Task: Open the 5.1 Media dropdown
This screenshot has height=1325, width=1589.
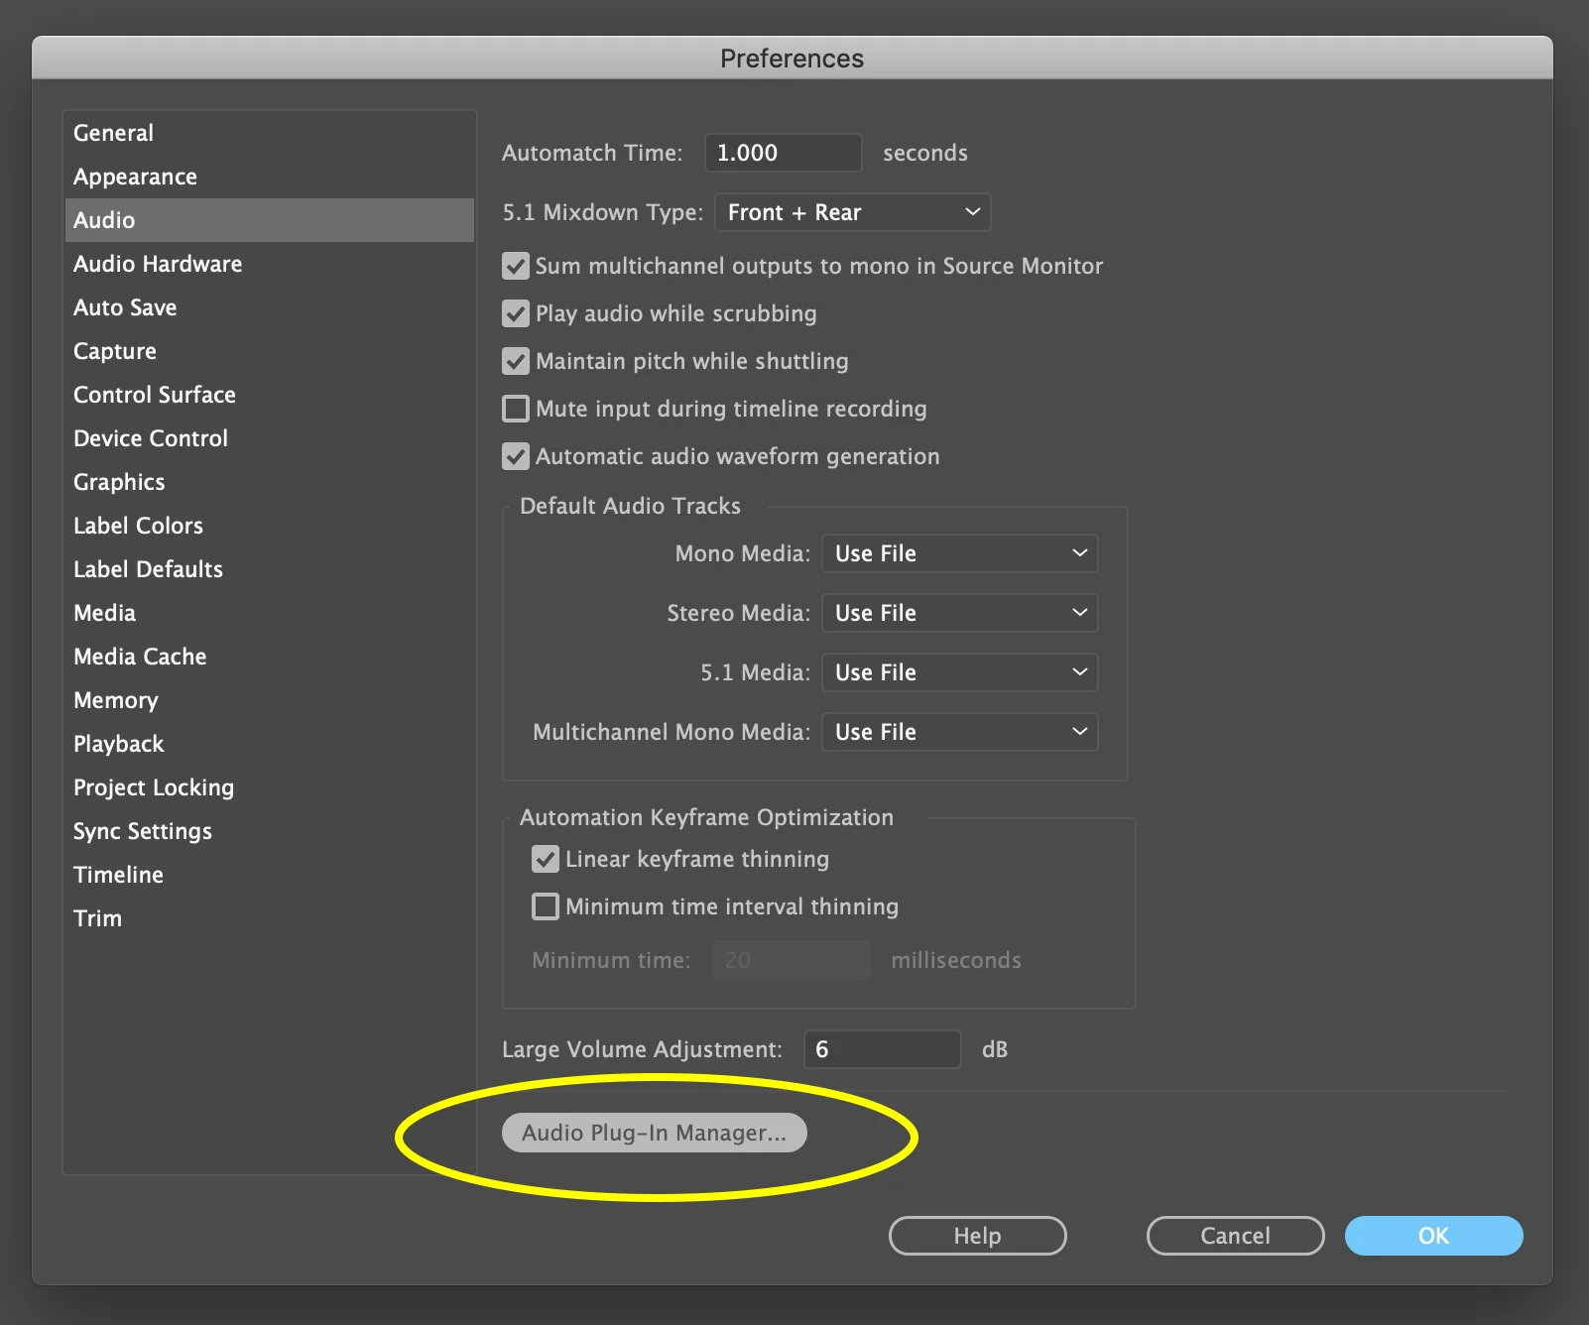Action: [x=959, y=672]
